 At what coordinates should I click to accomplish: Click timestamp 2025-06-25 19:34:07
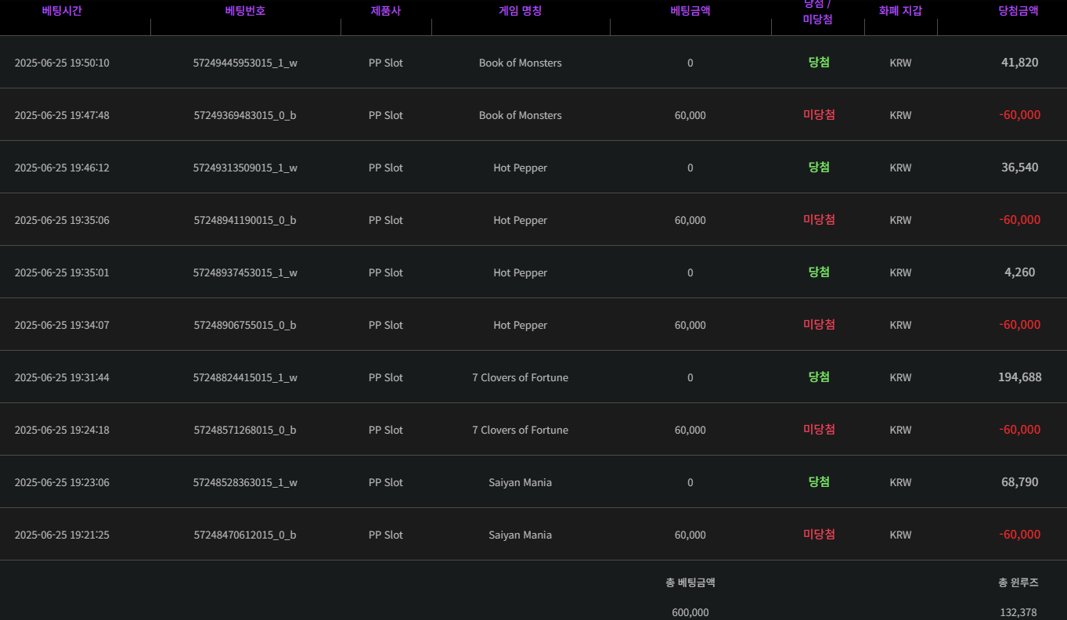point(62,325)
